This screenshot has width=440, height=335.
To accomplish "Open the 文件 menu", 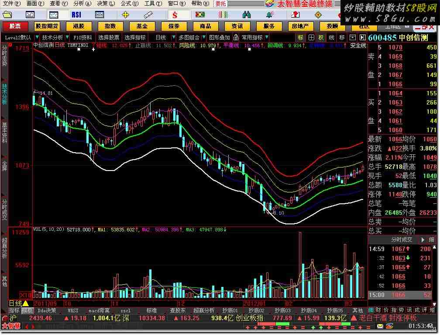I will (x=11, y=3).
